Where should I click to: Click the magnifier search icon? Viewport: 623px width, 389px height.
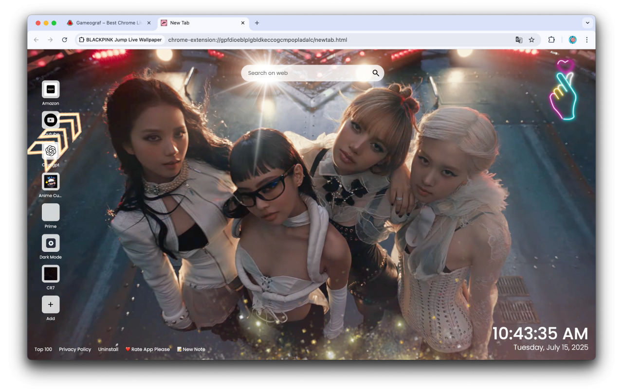pyautogui.click(x=376, y=73)
